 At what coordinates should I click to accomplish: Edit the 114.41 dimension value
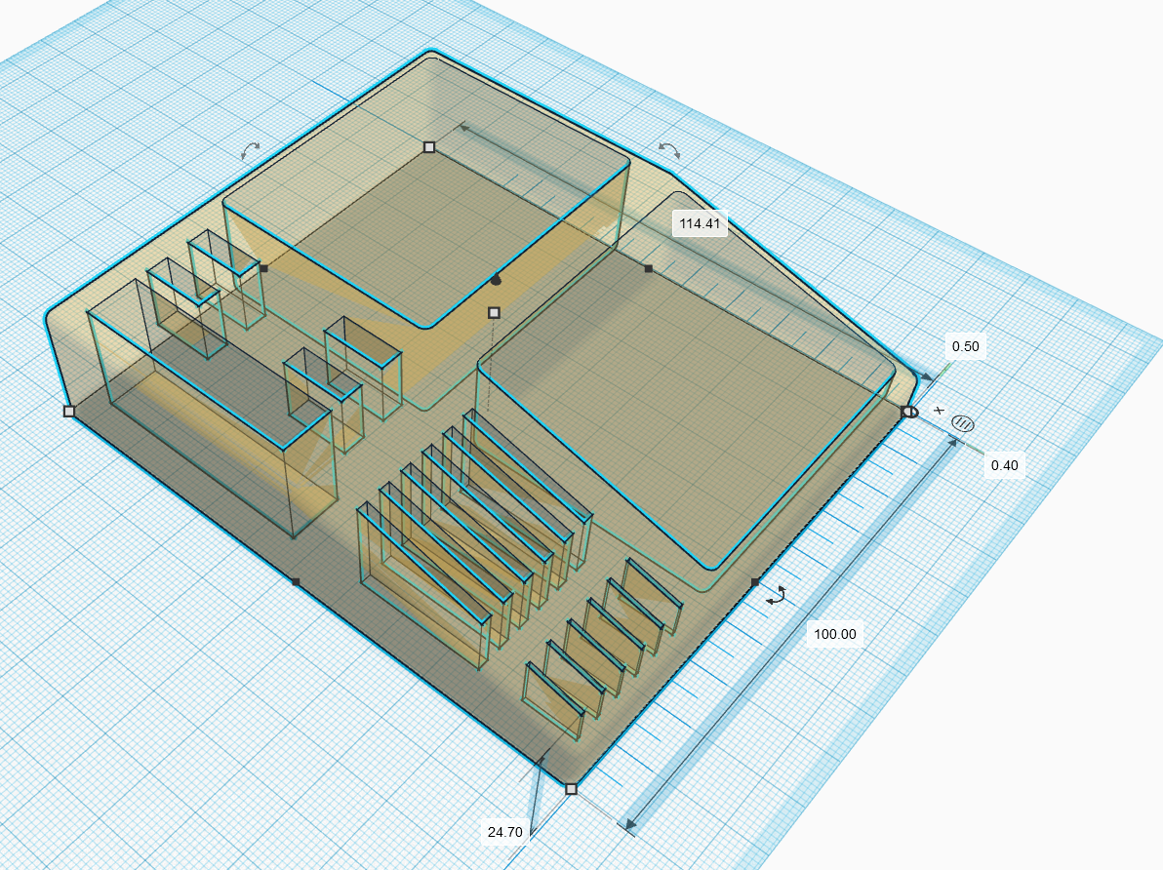[700, 224]
